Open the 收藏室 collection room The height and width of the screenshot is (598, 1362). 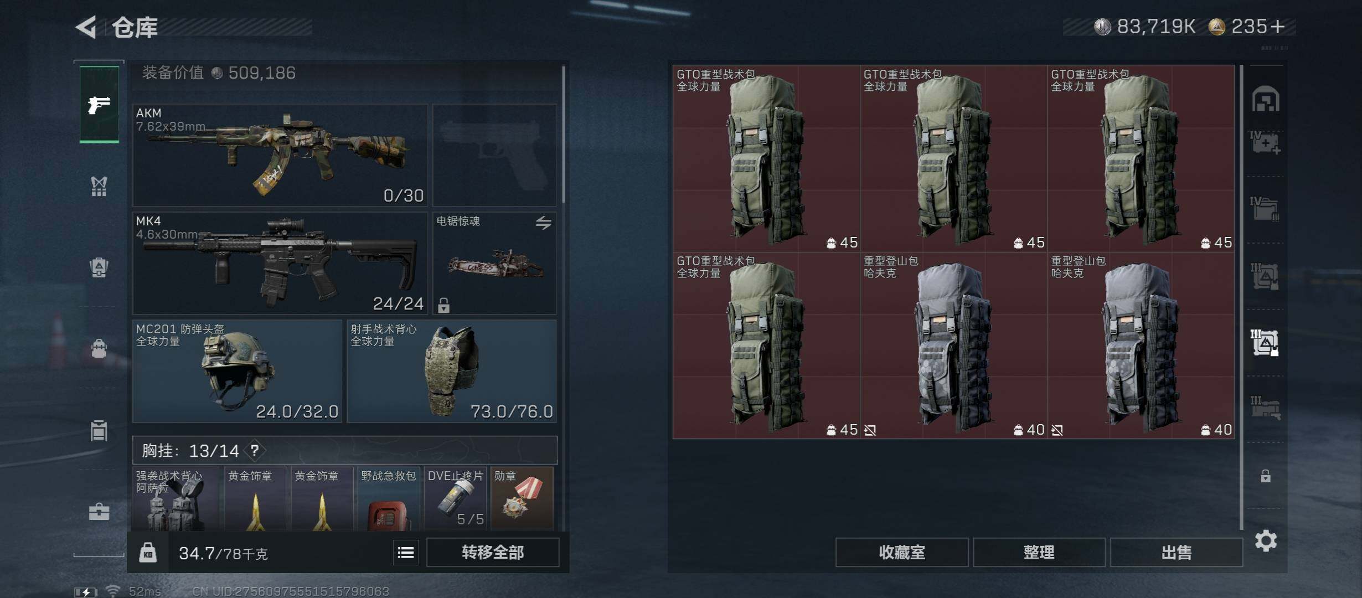[902, 553]
